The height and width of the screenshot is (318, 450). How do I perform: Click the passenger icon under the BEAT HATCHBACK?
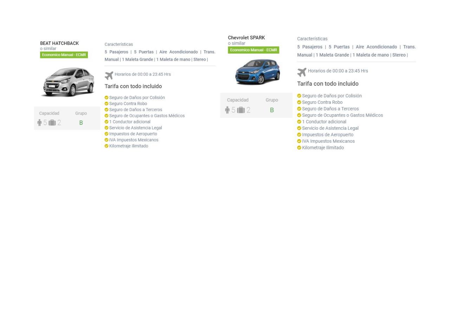39,123
